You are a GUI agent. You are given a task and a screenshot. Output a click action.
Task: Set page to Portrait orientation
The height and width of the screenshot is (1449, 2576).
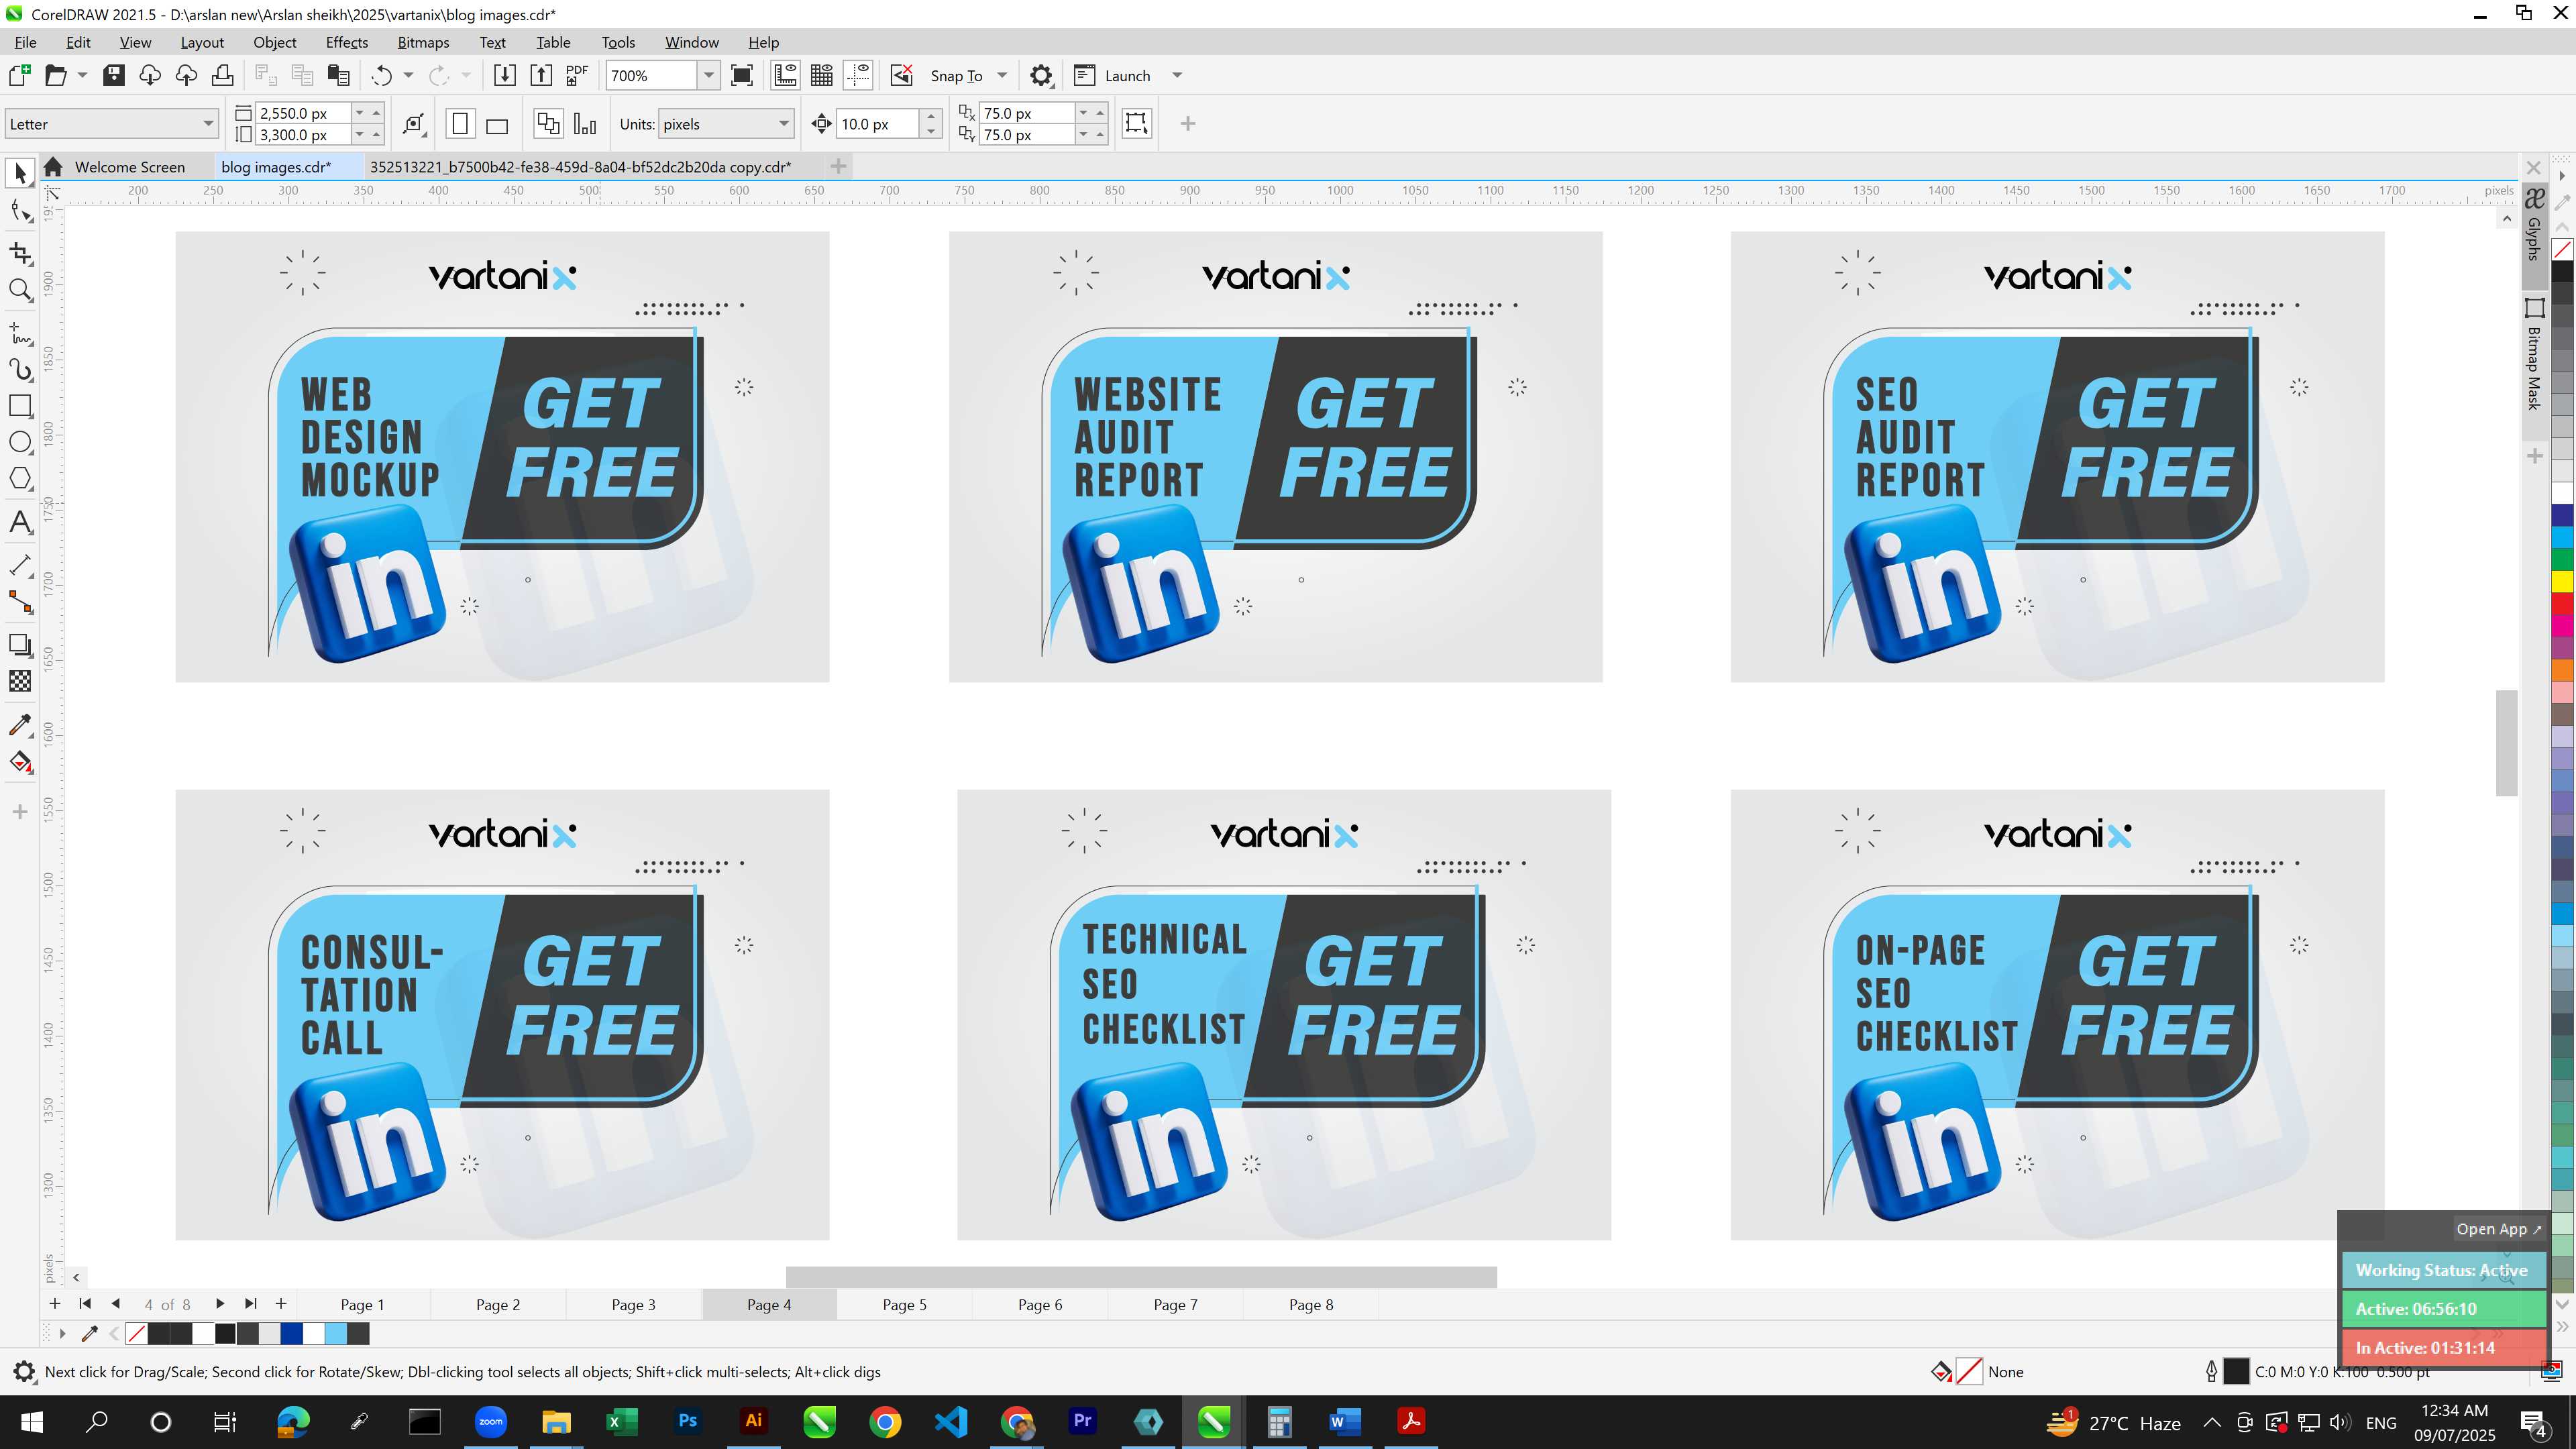click(x=460, y=124)
